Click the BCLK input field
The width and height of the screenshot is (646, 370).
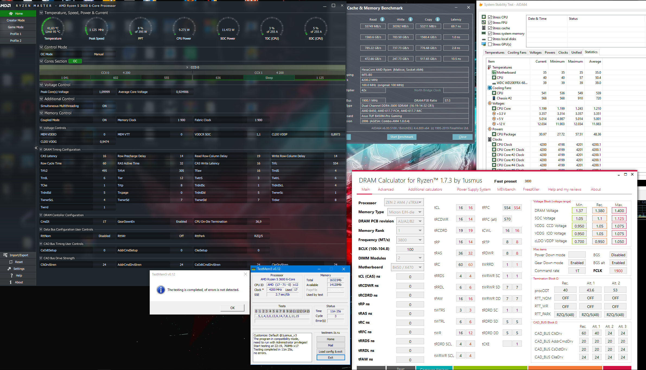(x=410, y=249)
